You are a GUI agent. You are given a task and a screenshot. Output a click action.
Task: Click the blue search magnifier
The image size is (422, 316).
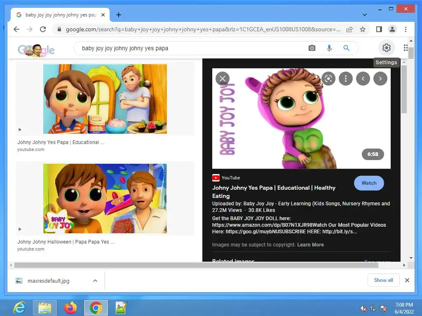click(x=346, y=48)
